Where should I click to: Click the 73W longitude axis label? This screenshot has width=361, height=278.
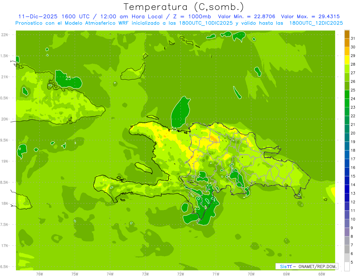click(145, 274)
